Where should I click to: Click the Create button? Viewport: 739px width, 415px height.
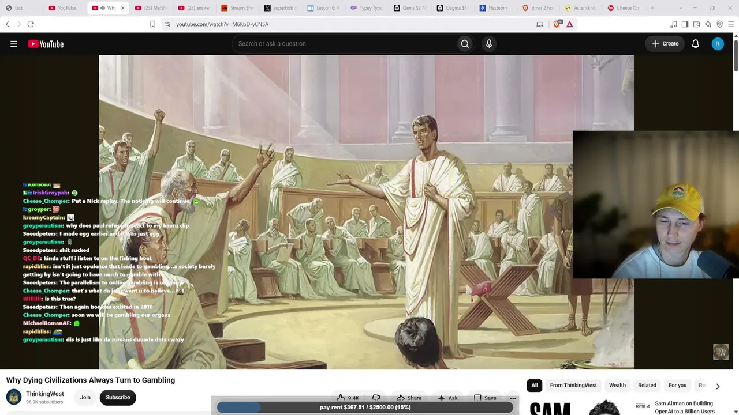(x=665, y=44)
